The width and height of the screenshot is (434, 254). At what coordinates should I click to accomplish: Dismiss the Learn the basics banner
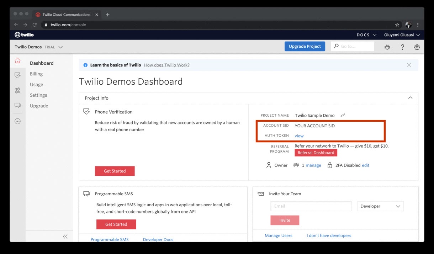tap(409, 65)
